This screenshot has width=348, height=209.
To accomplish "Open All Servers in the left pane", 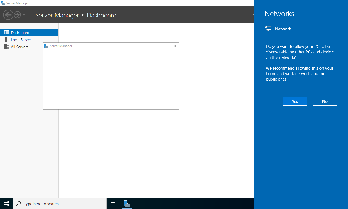I will pyautogui.click(x=29, y=47).
